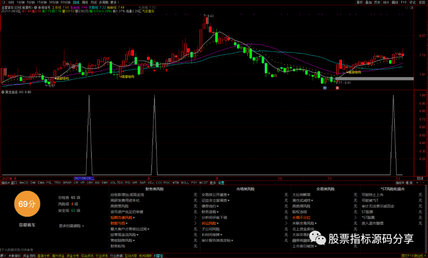Open the 盘面分析 bottom tab
428x258 pixels.
pos(44,256)
